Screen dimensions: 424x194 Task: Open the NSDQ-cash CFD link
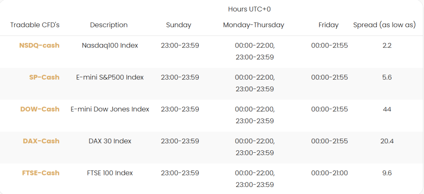[x=39, y=45]
